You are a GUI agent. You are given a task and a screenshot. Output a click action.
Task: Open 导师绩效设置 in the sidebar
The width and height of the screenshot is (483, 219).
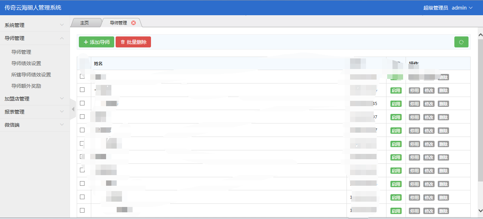pyautogui.click(x=26, y=63)
